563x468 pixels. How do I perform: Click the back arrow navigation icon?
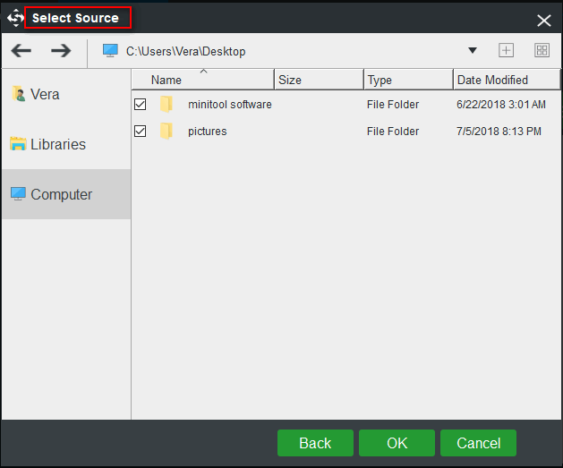pos(21,51)
